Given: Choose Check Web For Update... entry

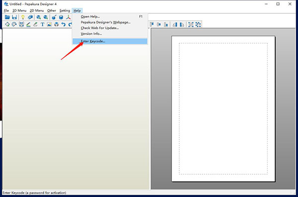Looking at the screenshot, I should pos(110,28).
